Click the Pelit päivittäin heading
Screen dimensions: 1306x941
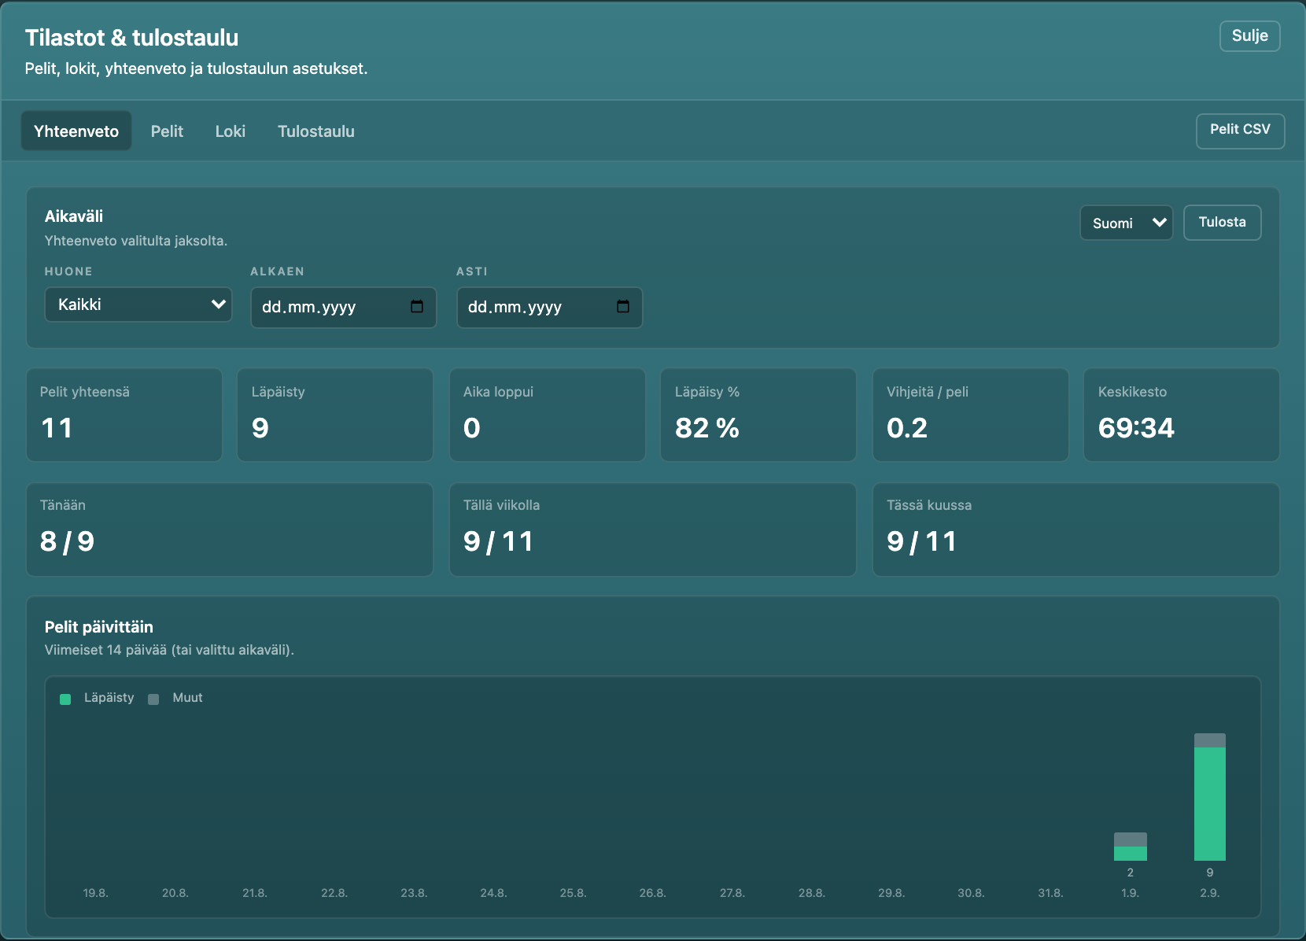point(99,627)
